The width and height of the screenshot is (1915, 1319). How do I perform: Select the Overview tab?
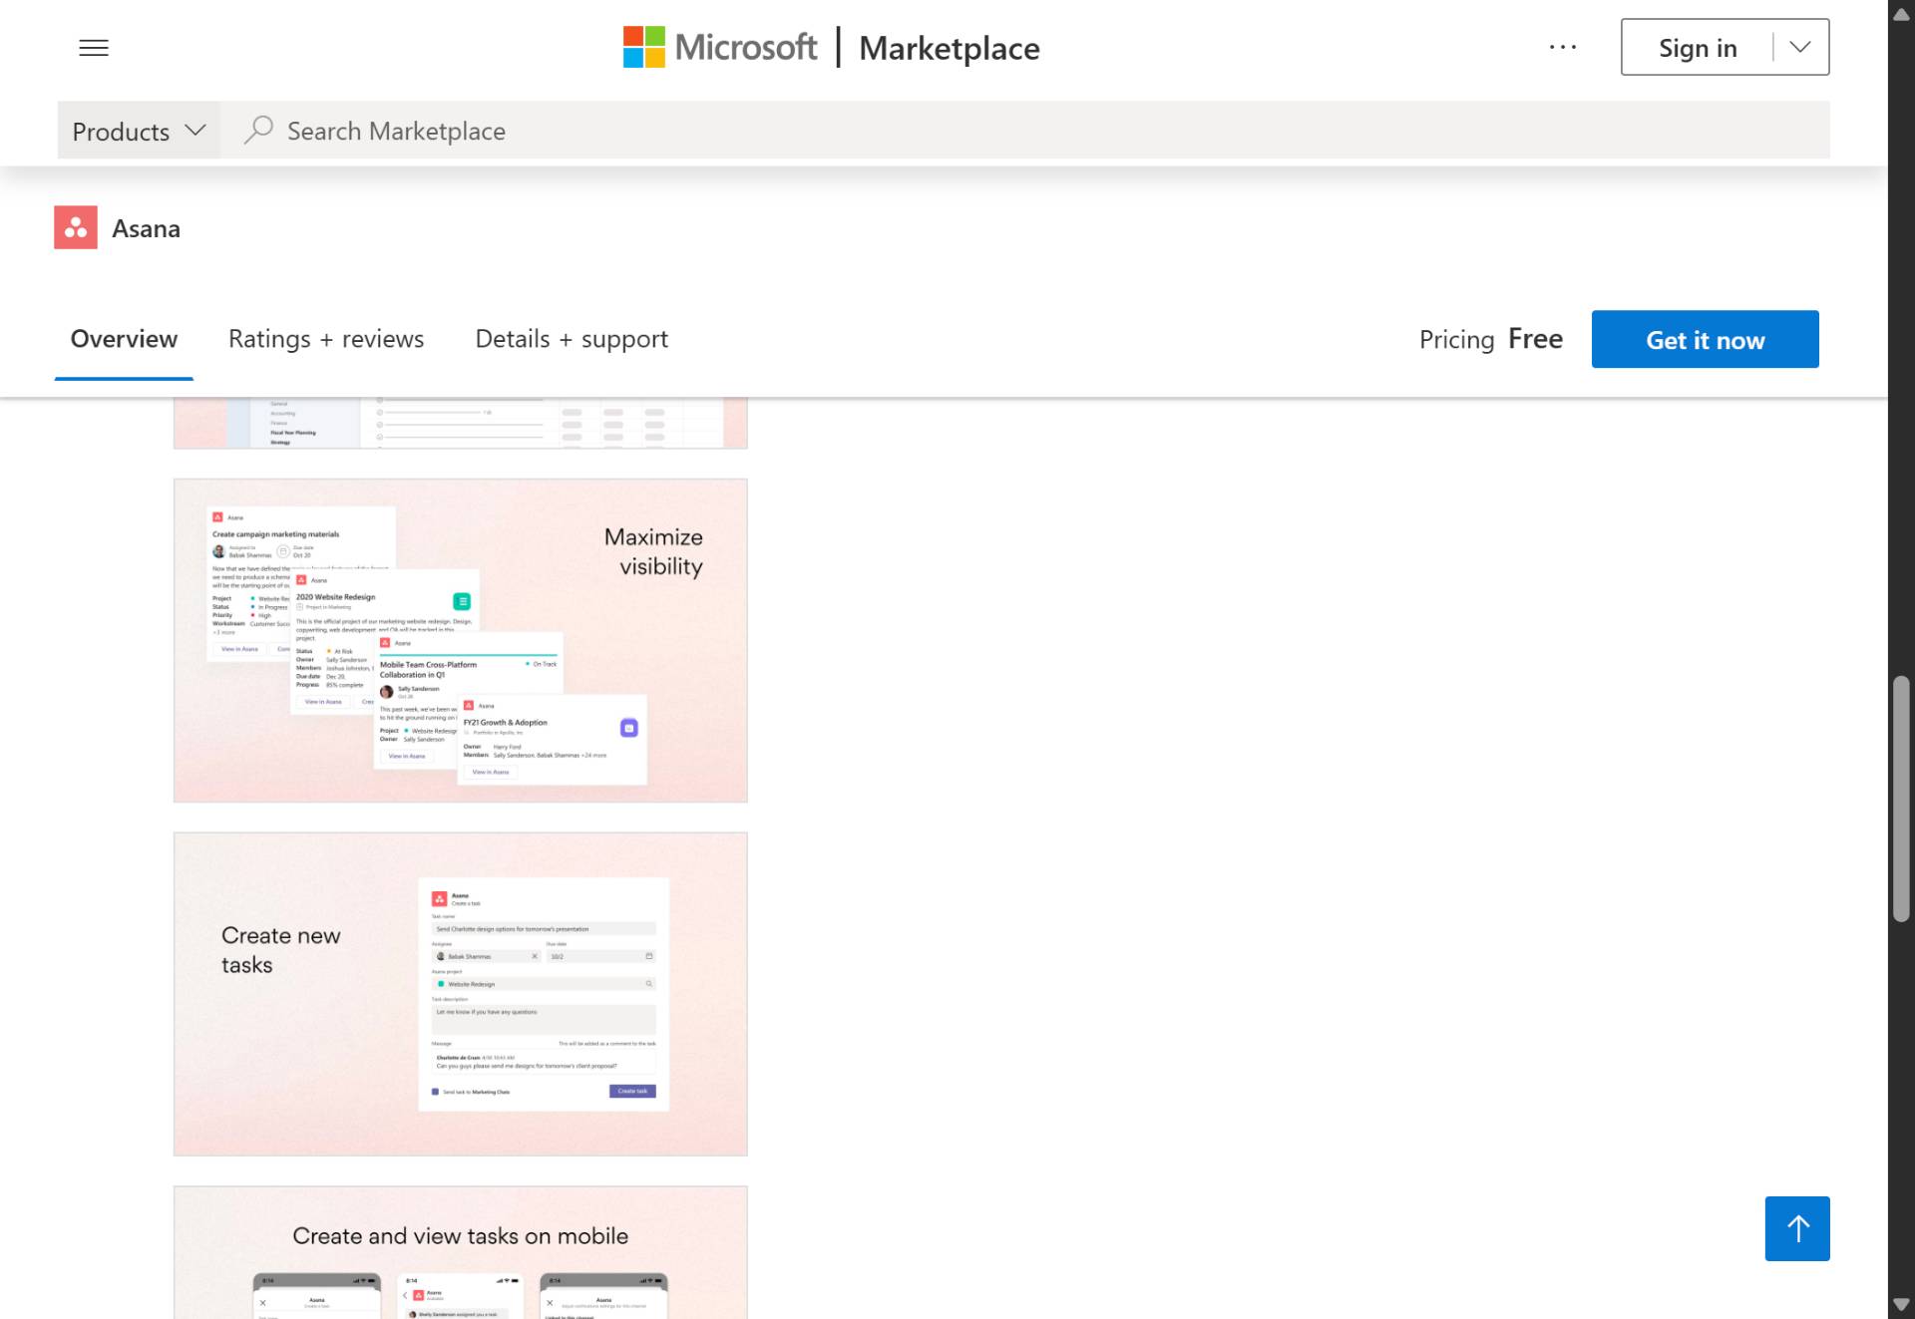124,339
